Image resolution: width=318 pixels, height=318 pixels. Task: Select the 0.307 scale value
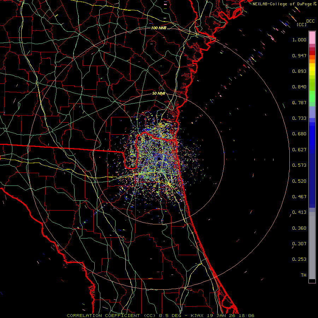299,244
